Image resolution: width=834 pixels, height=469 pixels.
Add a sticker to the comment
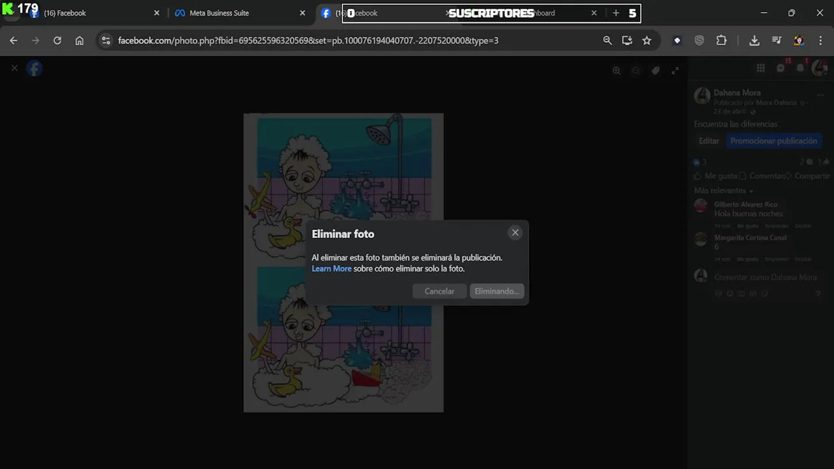(764, 294)
